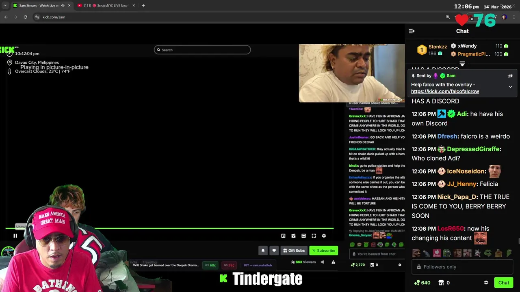Click the emote in LosR650's message
This screenshot has height=292, width=520.
click(x=480, y=238)
